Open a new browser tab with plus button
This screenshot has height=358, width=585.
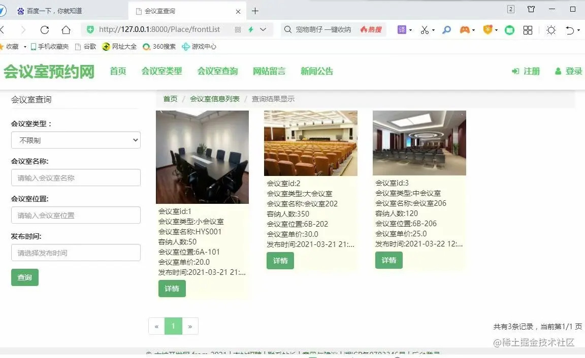point(255,11)
